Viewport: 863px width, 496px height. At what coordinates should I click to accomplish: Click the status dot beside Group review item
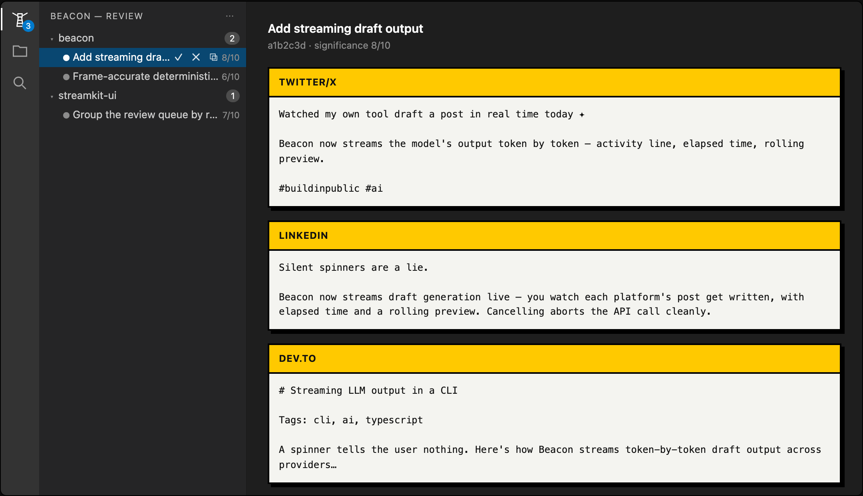[66, 115]
